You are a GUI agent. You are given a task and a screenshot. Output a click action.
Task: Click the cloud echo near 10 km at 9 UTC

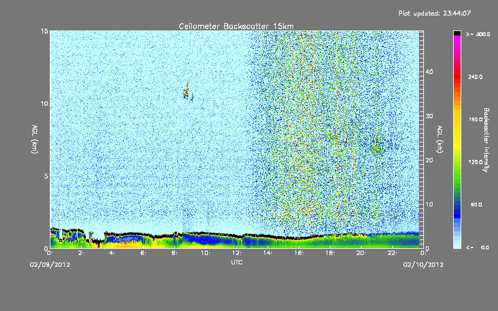(187, 92)
